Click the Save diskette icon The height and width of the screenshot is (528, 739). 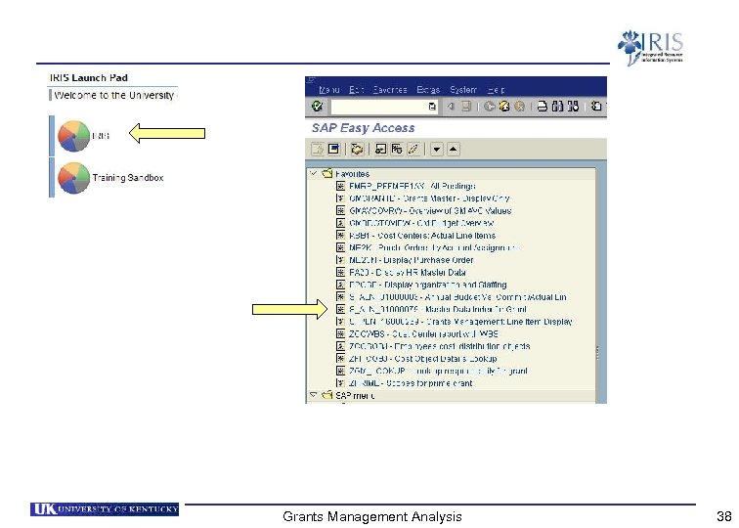[466, 106]
